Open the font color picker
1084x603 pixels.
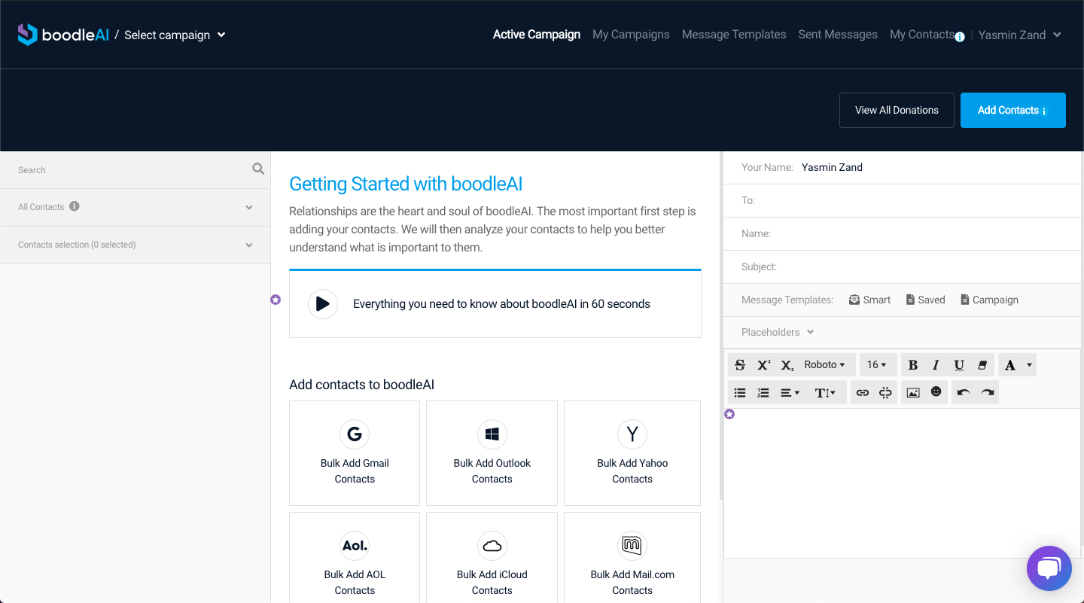click(1010, 365)
